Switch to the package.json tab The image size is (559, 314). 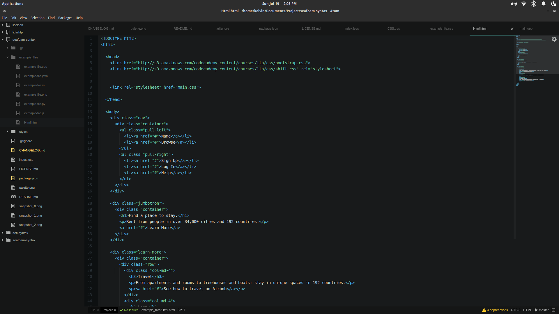(268, 28)
